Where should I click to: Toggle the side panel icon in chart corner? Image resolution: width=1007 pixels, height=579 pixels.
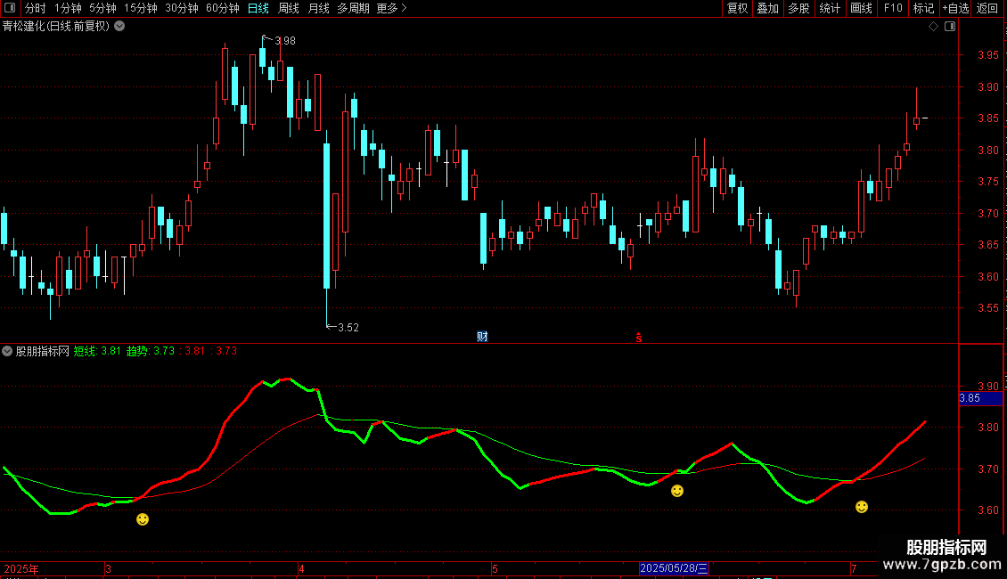[950, 27]
